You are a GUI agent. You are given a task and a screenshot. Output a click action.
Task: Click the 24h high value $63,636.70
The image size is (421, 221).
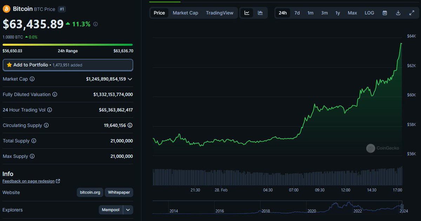pyautogui.click(x=123, y=51)
